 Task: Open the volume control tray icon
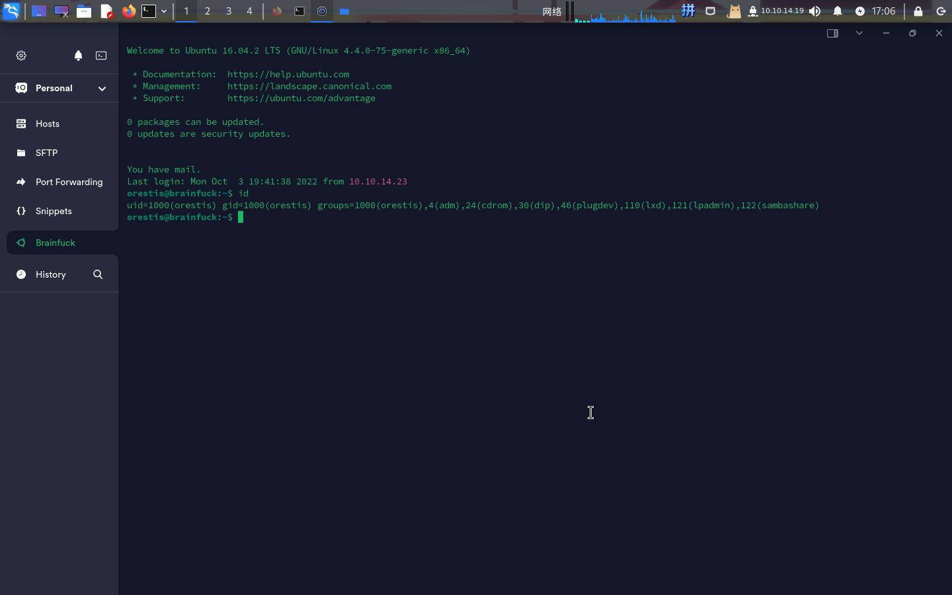click(x=815, y=11)
